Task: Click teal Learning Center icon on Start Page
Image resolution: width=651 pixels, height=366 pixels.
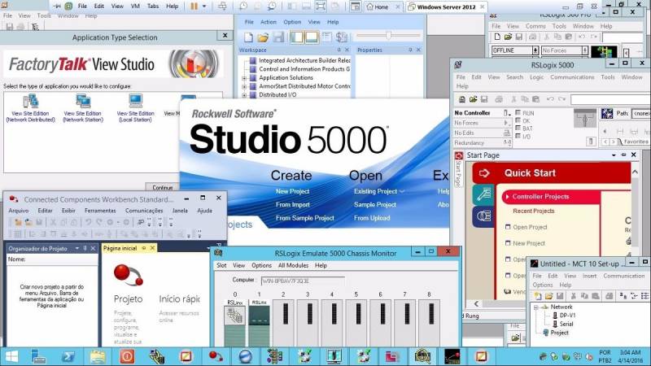Action: coord(483,194)
